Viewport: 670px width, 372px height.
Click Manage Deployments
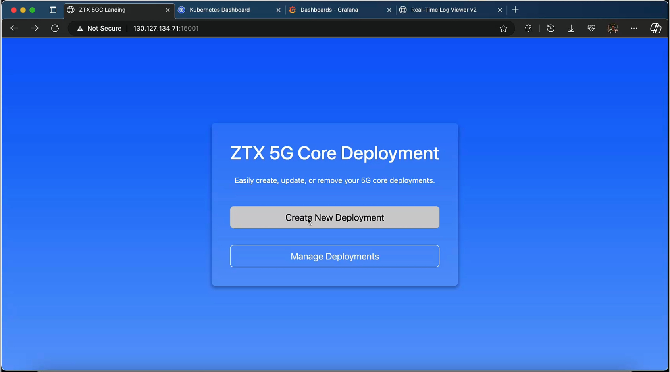coord(334,256)
